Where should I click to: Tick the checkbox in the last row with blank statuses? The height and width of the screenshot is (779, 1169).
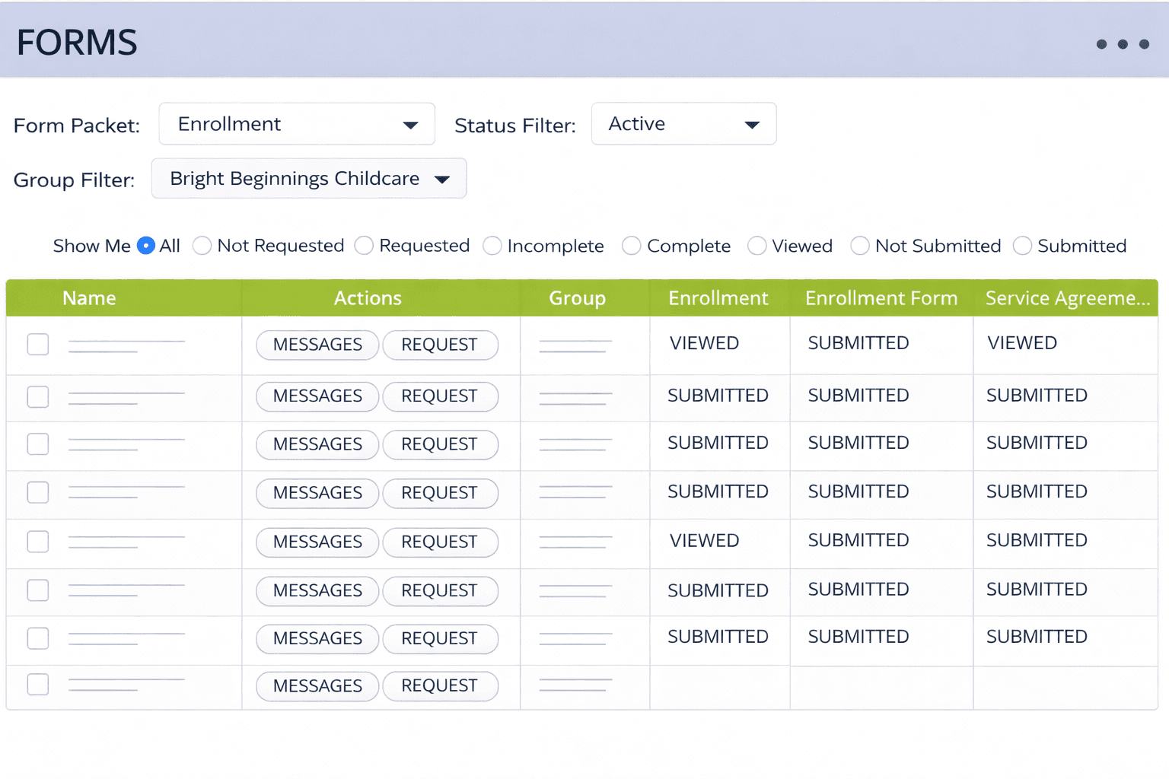[38, 685]
